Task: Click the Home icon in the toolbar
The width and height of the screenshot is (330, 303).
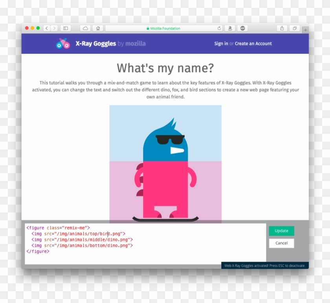Action: point(97,28)
